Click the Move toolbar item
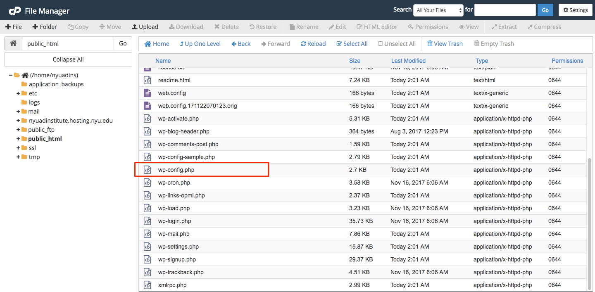This screenshot has width=595, height=292. (x=110, y=27)
